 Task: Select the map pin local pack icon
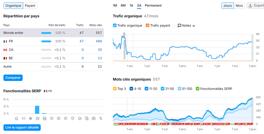73,118
